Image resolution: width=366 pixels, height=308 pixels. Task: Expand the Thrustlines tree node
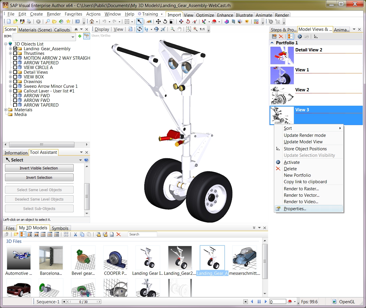point(10,53)
